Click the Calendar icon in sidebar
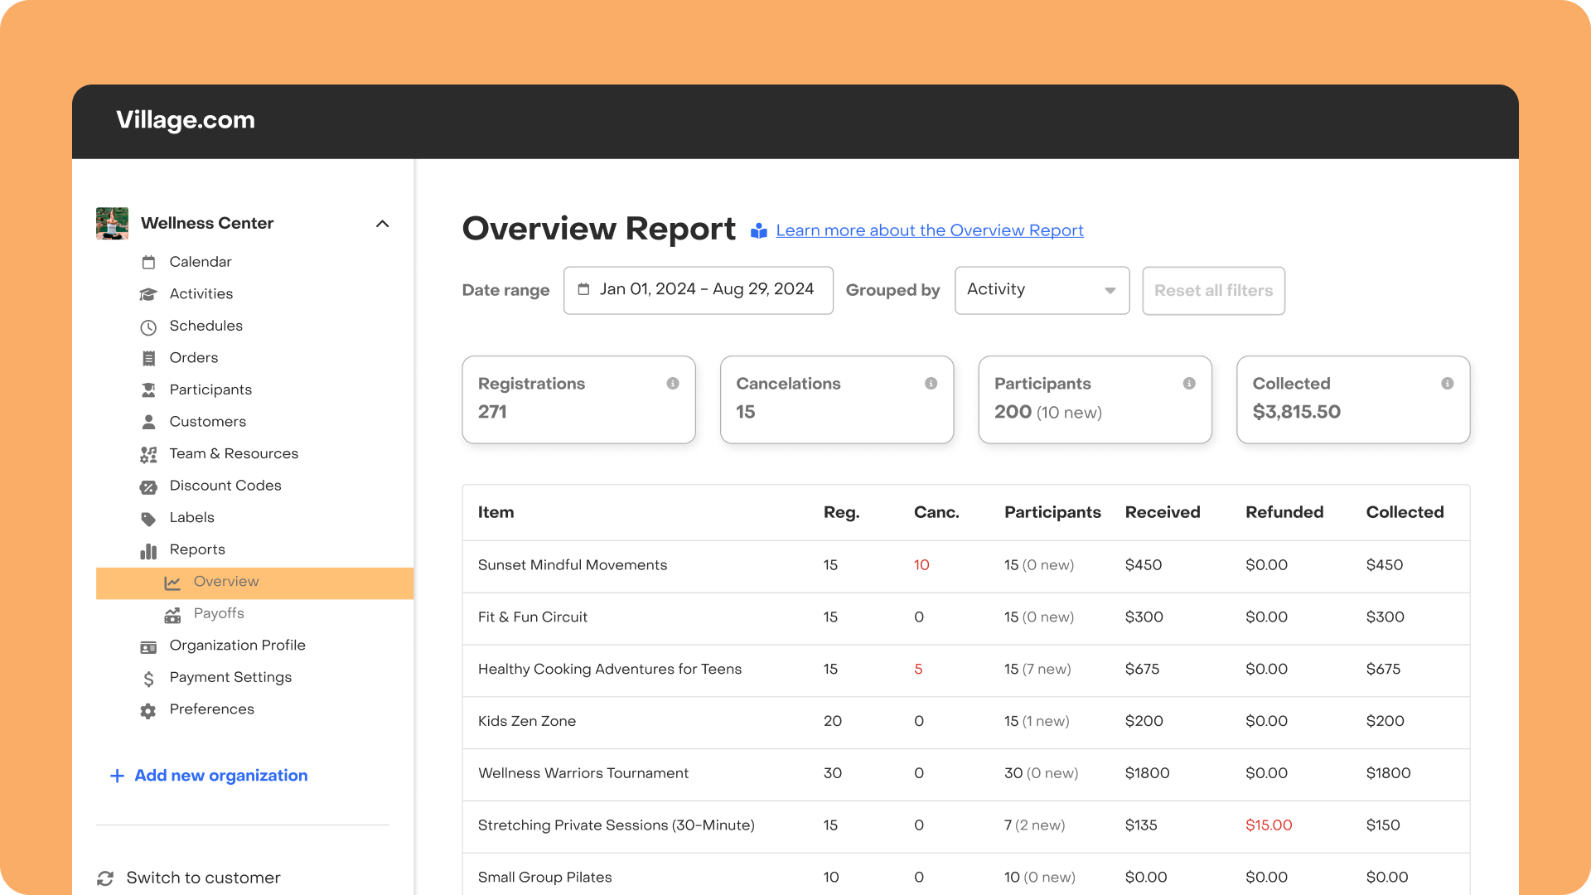This screenshot has width=1591, height=895. [148, 262]
